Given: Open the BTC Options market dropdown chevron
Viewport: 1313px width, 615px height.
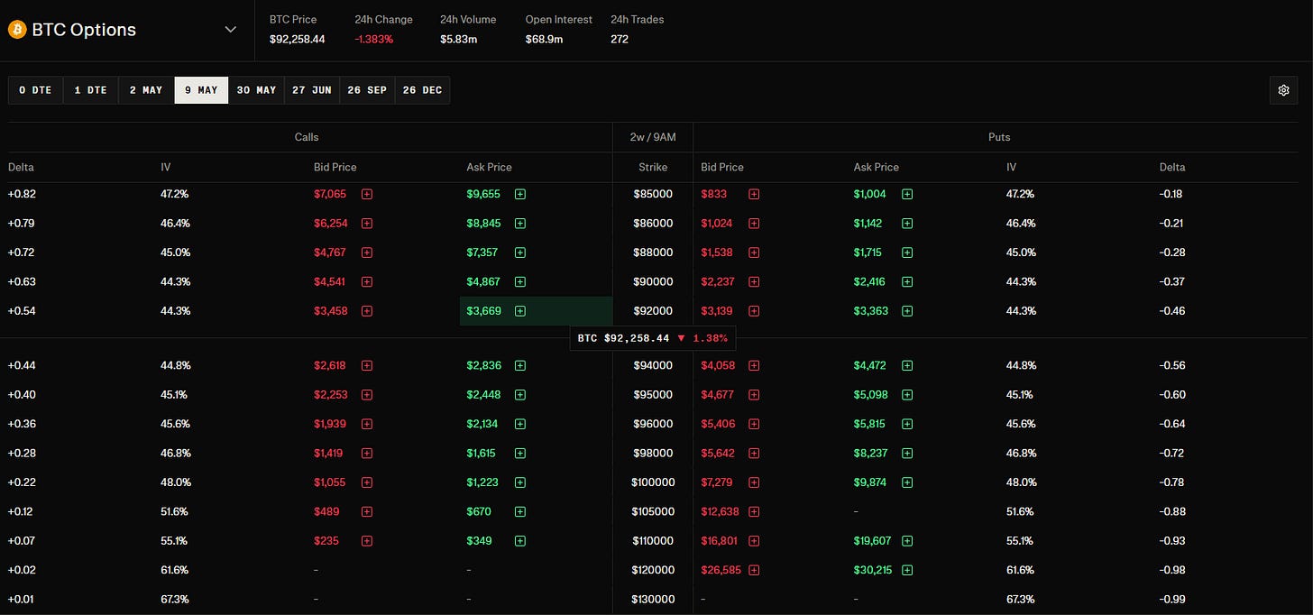Looking at the screenshot, I should (231, 30).
